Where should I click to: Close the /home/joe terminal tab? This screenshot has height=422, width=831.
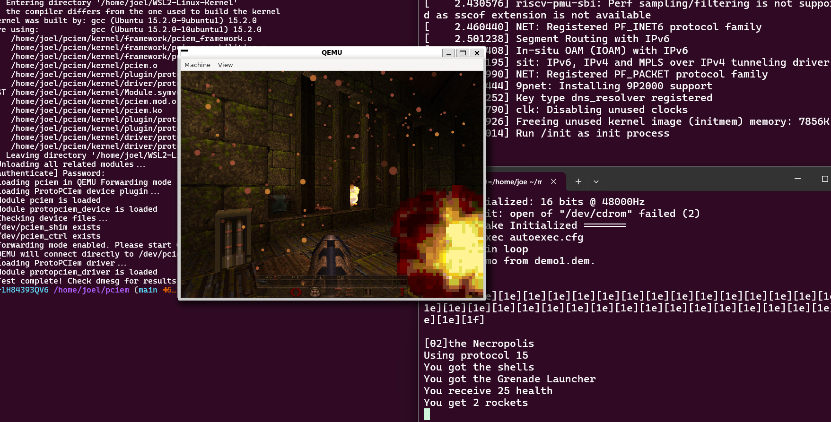pyautogui.click(x=553, y=181)
